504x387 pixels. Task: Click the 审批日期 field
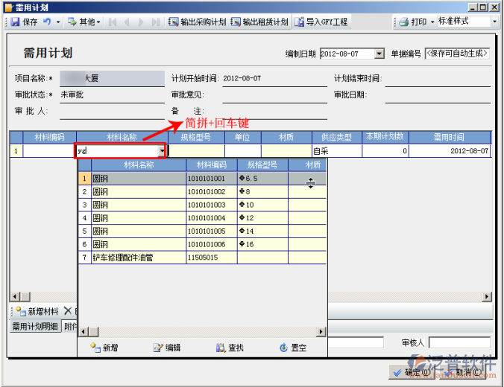(438, 95)
